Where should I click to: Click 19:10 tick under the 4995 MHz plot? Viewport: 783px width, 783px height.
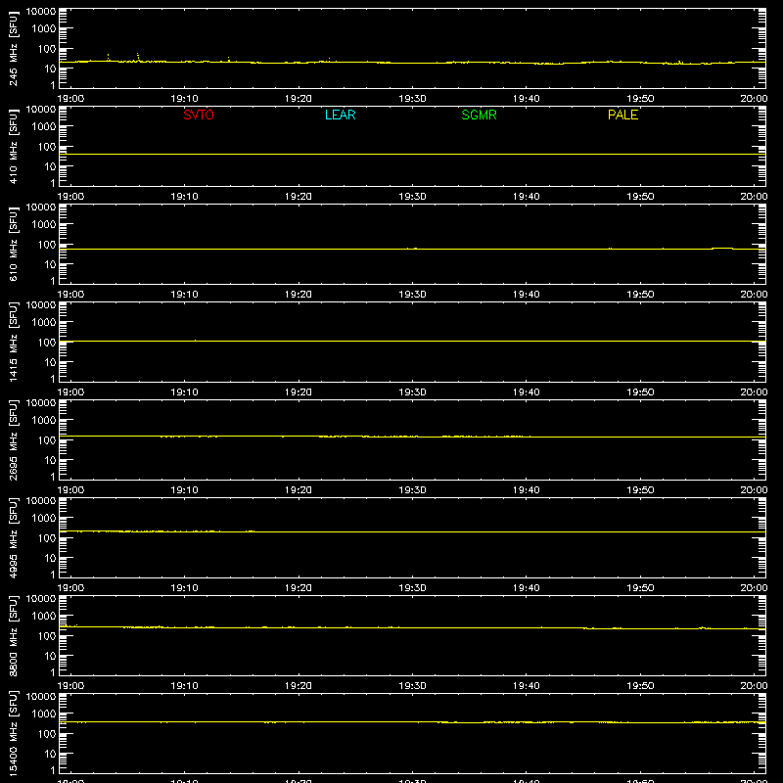pos(184,588)
